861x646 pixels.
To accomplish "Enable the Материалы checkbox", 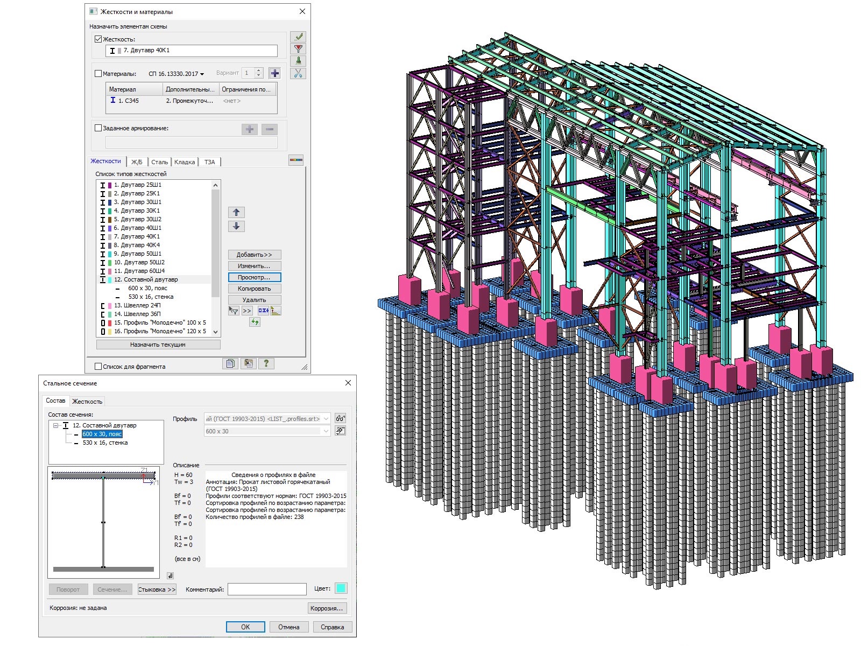I will click(x=98, y=74).
